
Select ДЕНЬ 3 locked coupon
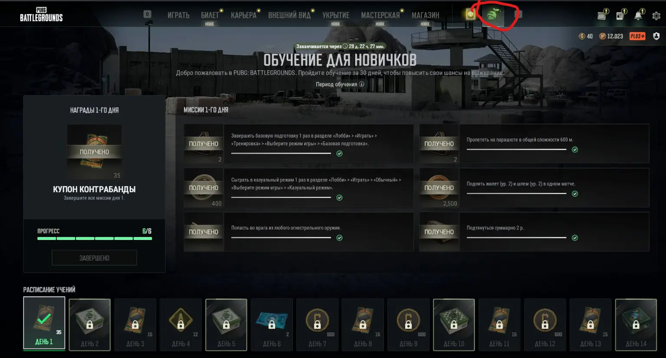tap(135, 325)
